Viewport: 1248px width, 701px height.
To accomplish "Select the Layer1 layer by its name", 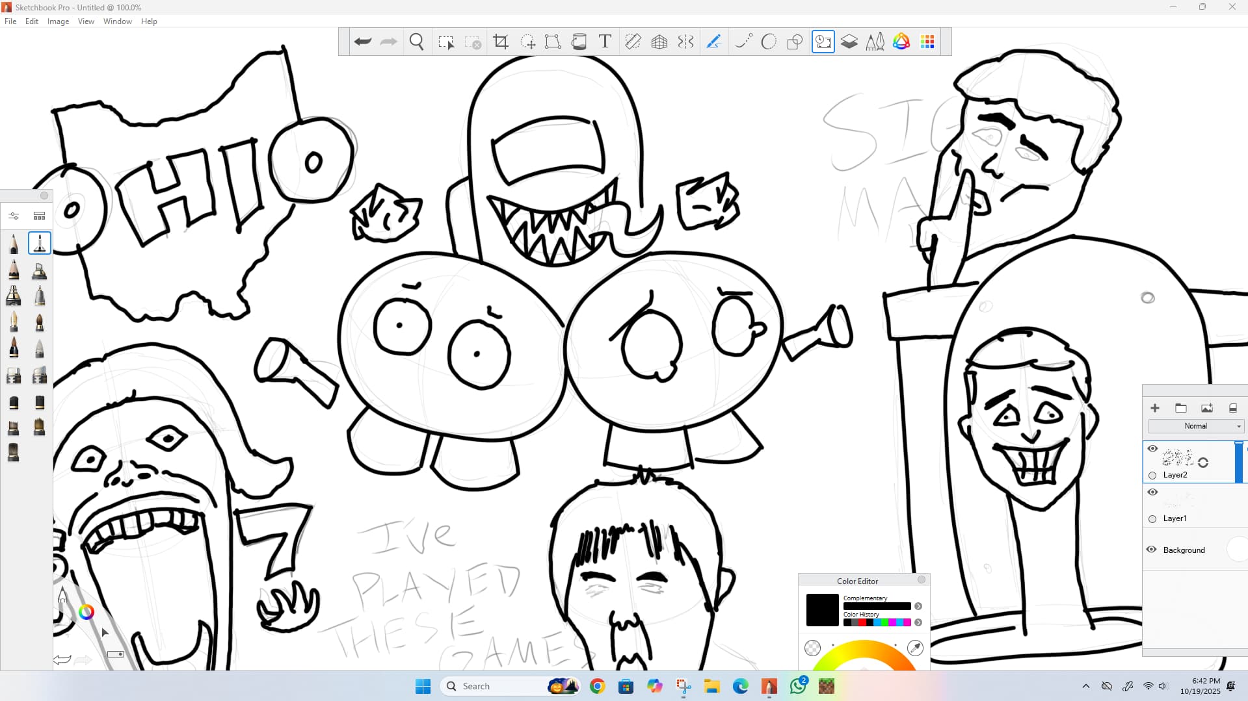I will tap(1175, 518).
